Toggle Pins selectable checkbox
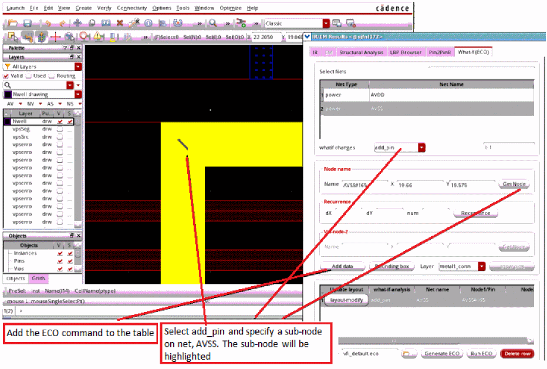The height and width of the screenshot is (369, 547). pyautogui.click(x=70, y=261)
